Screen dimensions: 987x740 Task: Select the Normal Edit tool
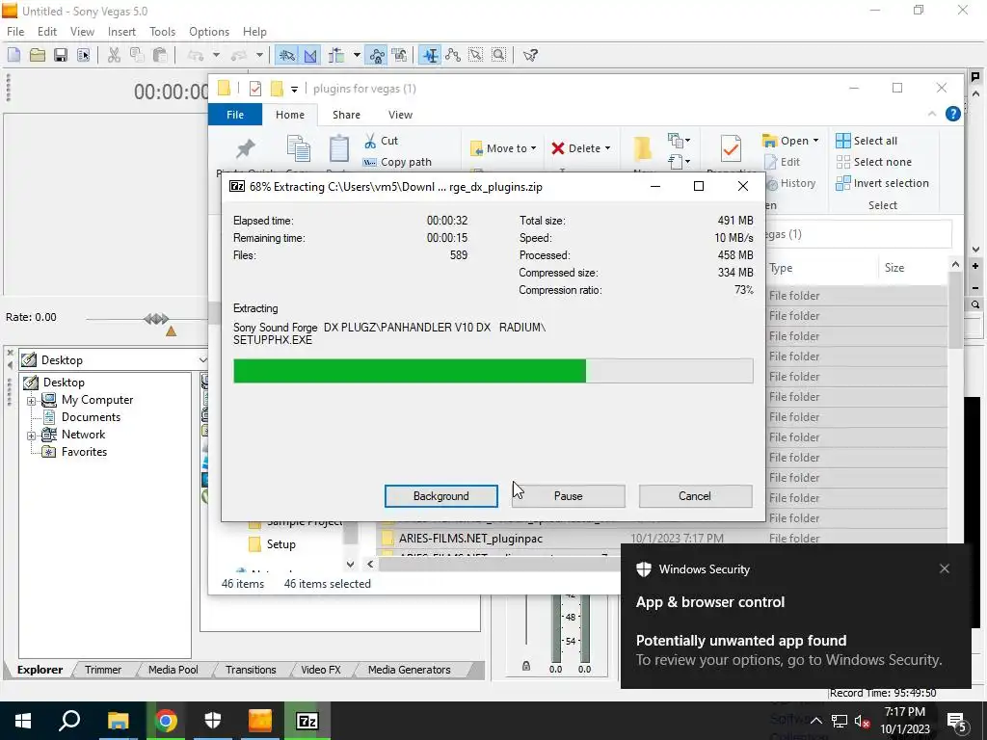(x=431, y=55)
